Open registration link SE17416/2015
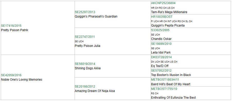The height and width of the screenshot is (101, 232). [x=11, y=26]
